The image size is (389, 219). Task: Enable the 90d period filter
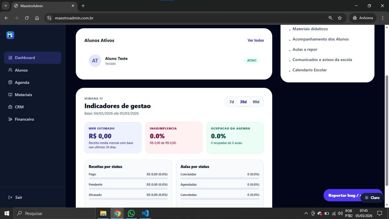(x=255, y=102)
